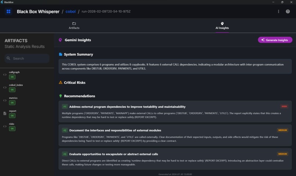296x176 pixels.
Task: Select the run-2026-02-09T20-54-10-975Z breadcrumb text
Action: pos(106,11)
